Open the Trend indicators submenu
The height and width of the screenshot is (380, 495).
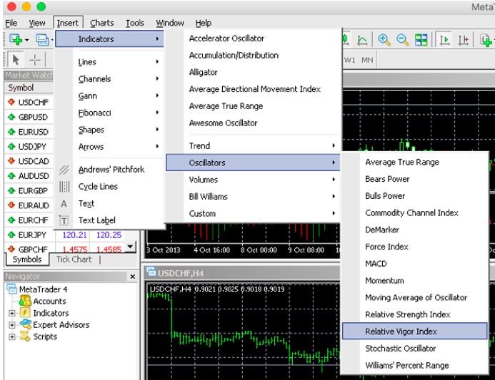[x=254, y=145]
